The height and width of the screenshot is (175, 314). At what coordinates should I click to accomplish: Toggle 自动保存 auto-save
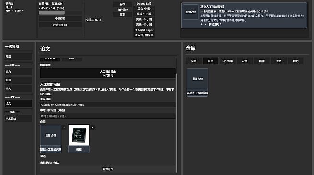[122, 10]
